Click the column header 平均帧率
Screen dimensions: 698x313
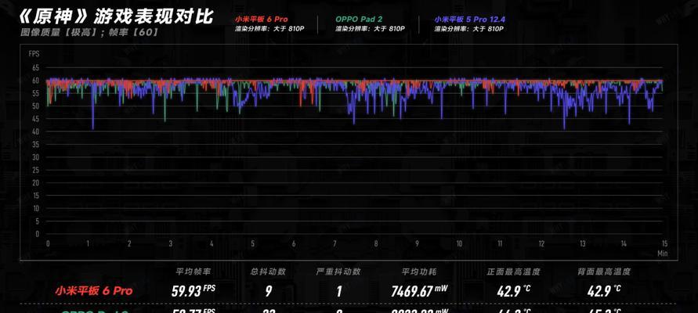[193, 272]
